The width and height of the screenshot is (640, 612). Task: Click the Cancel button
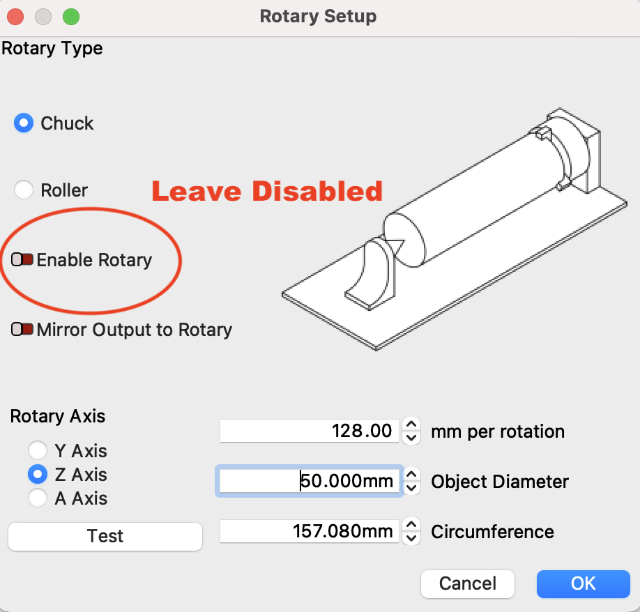(x=468, y=583)
